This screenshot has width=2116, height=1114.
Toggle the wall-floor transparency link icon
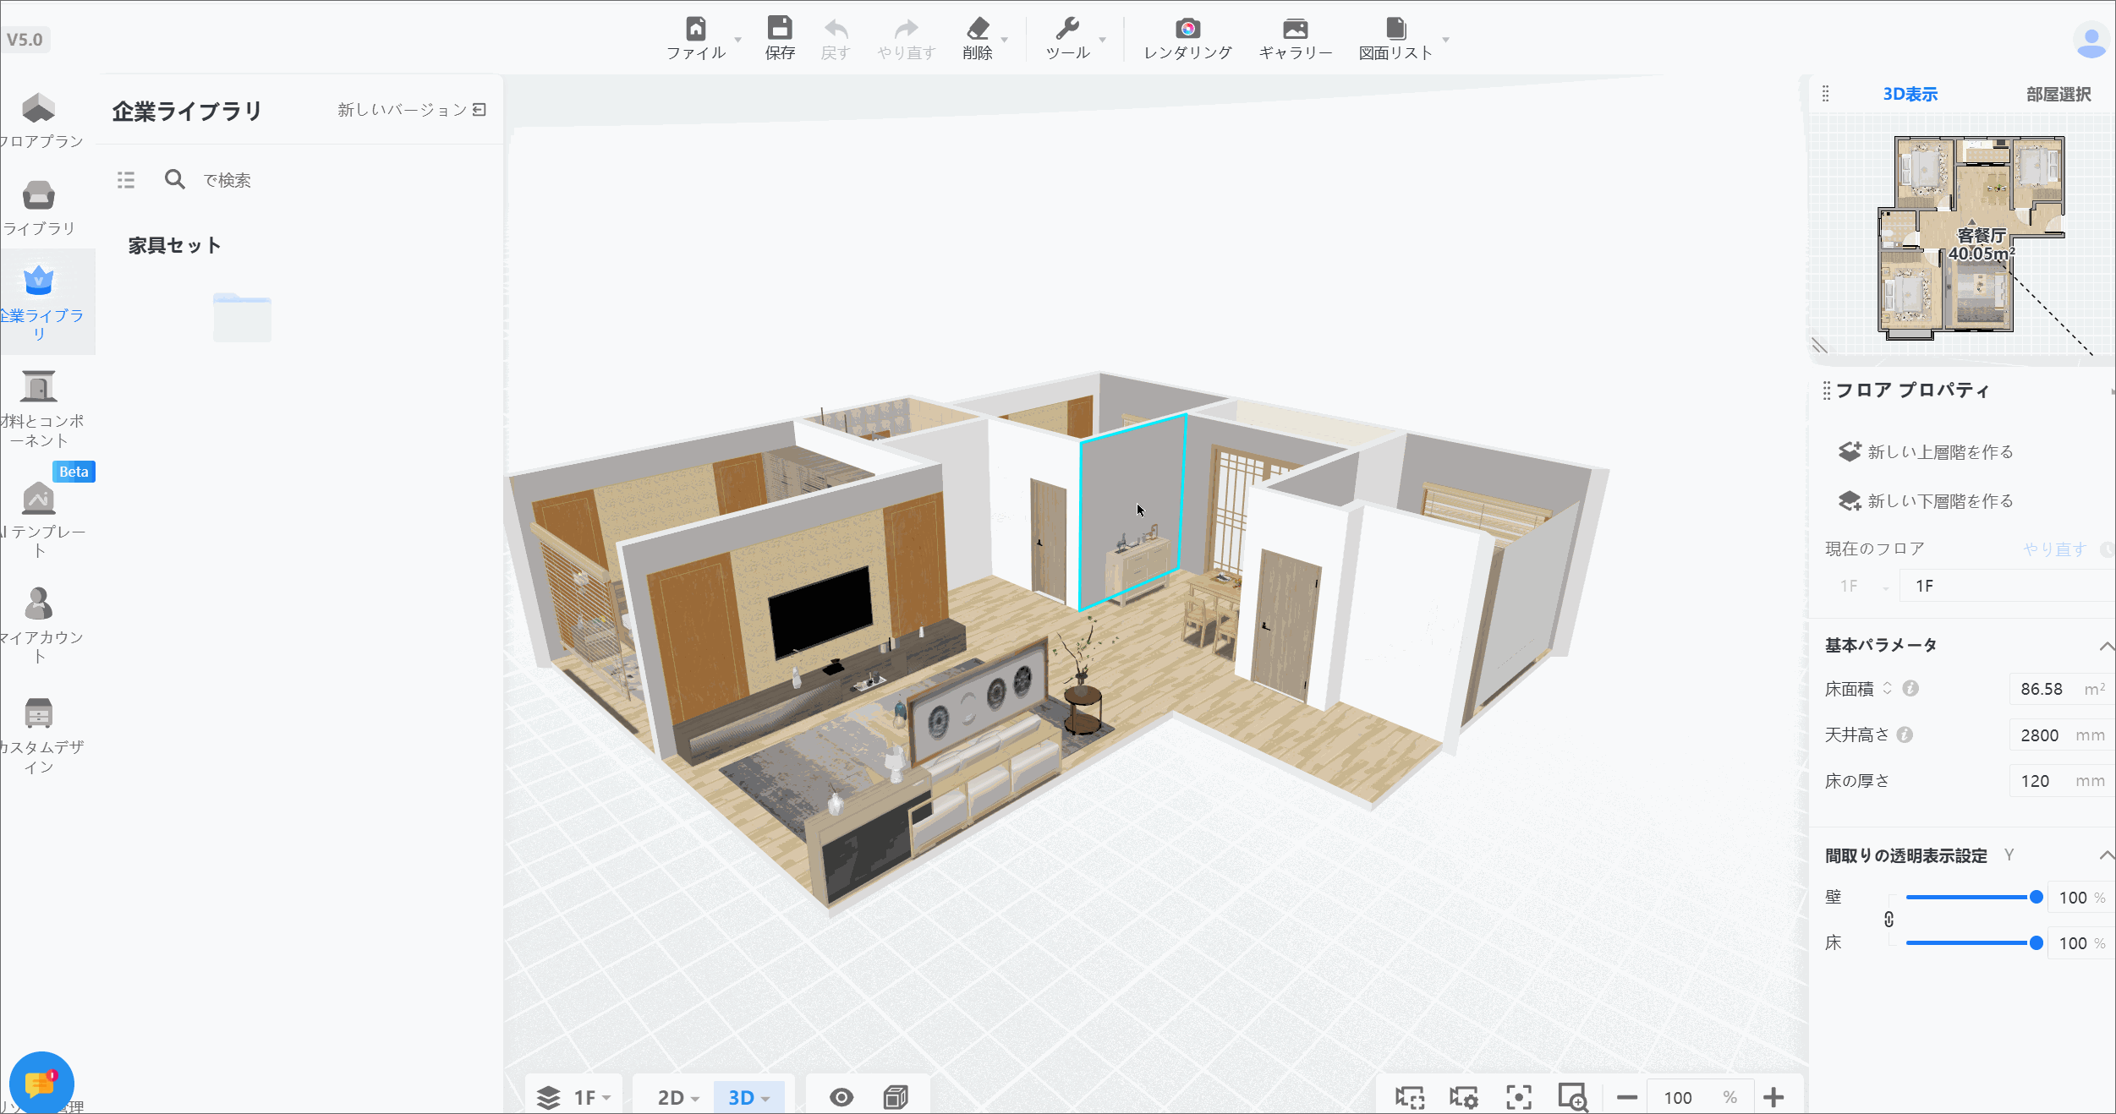pos(1889,920)
